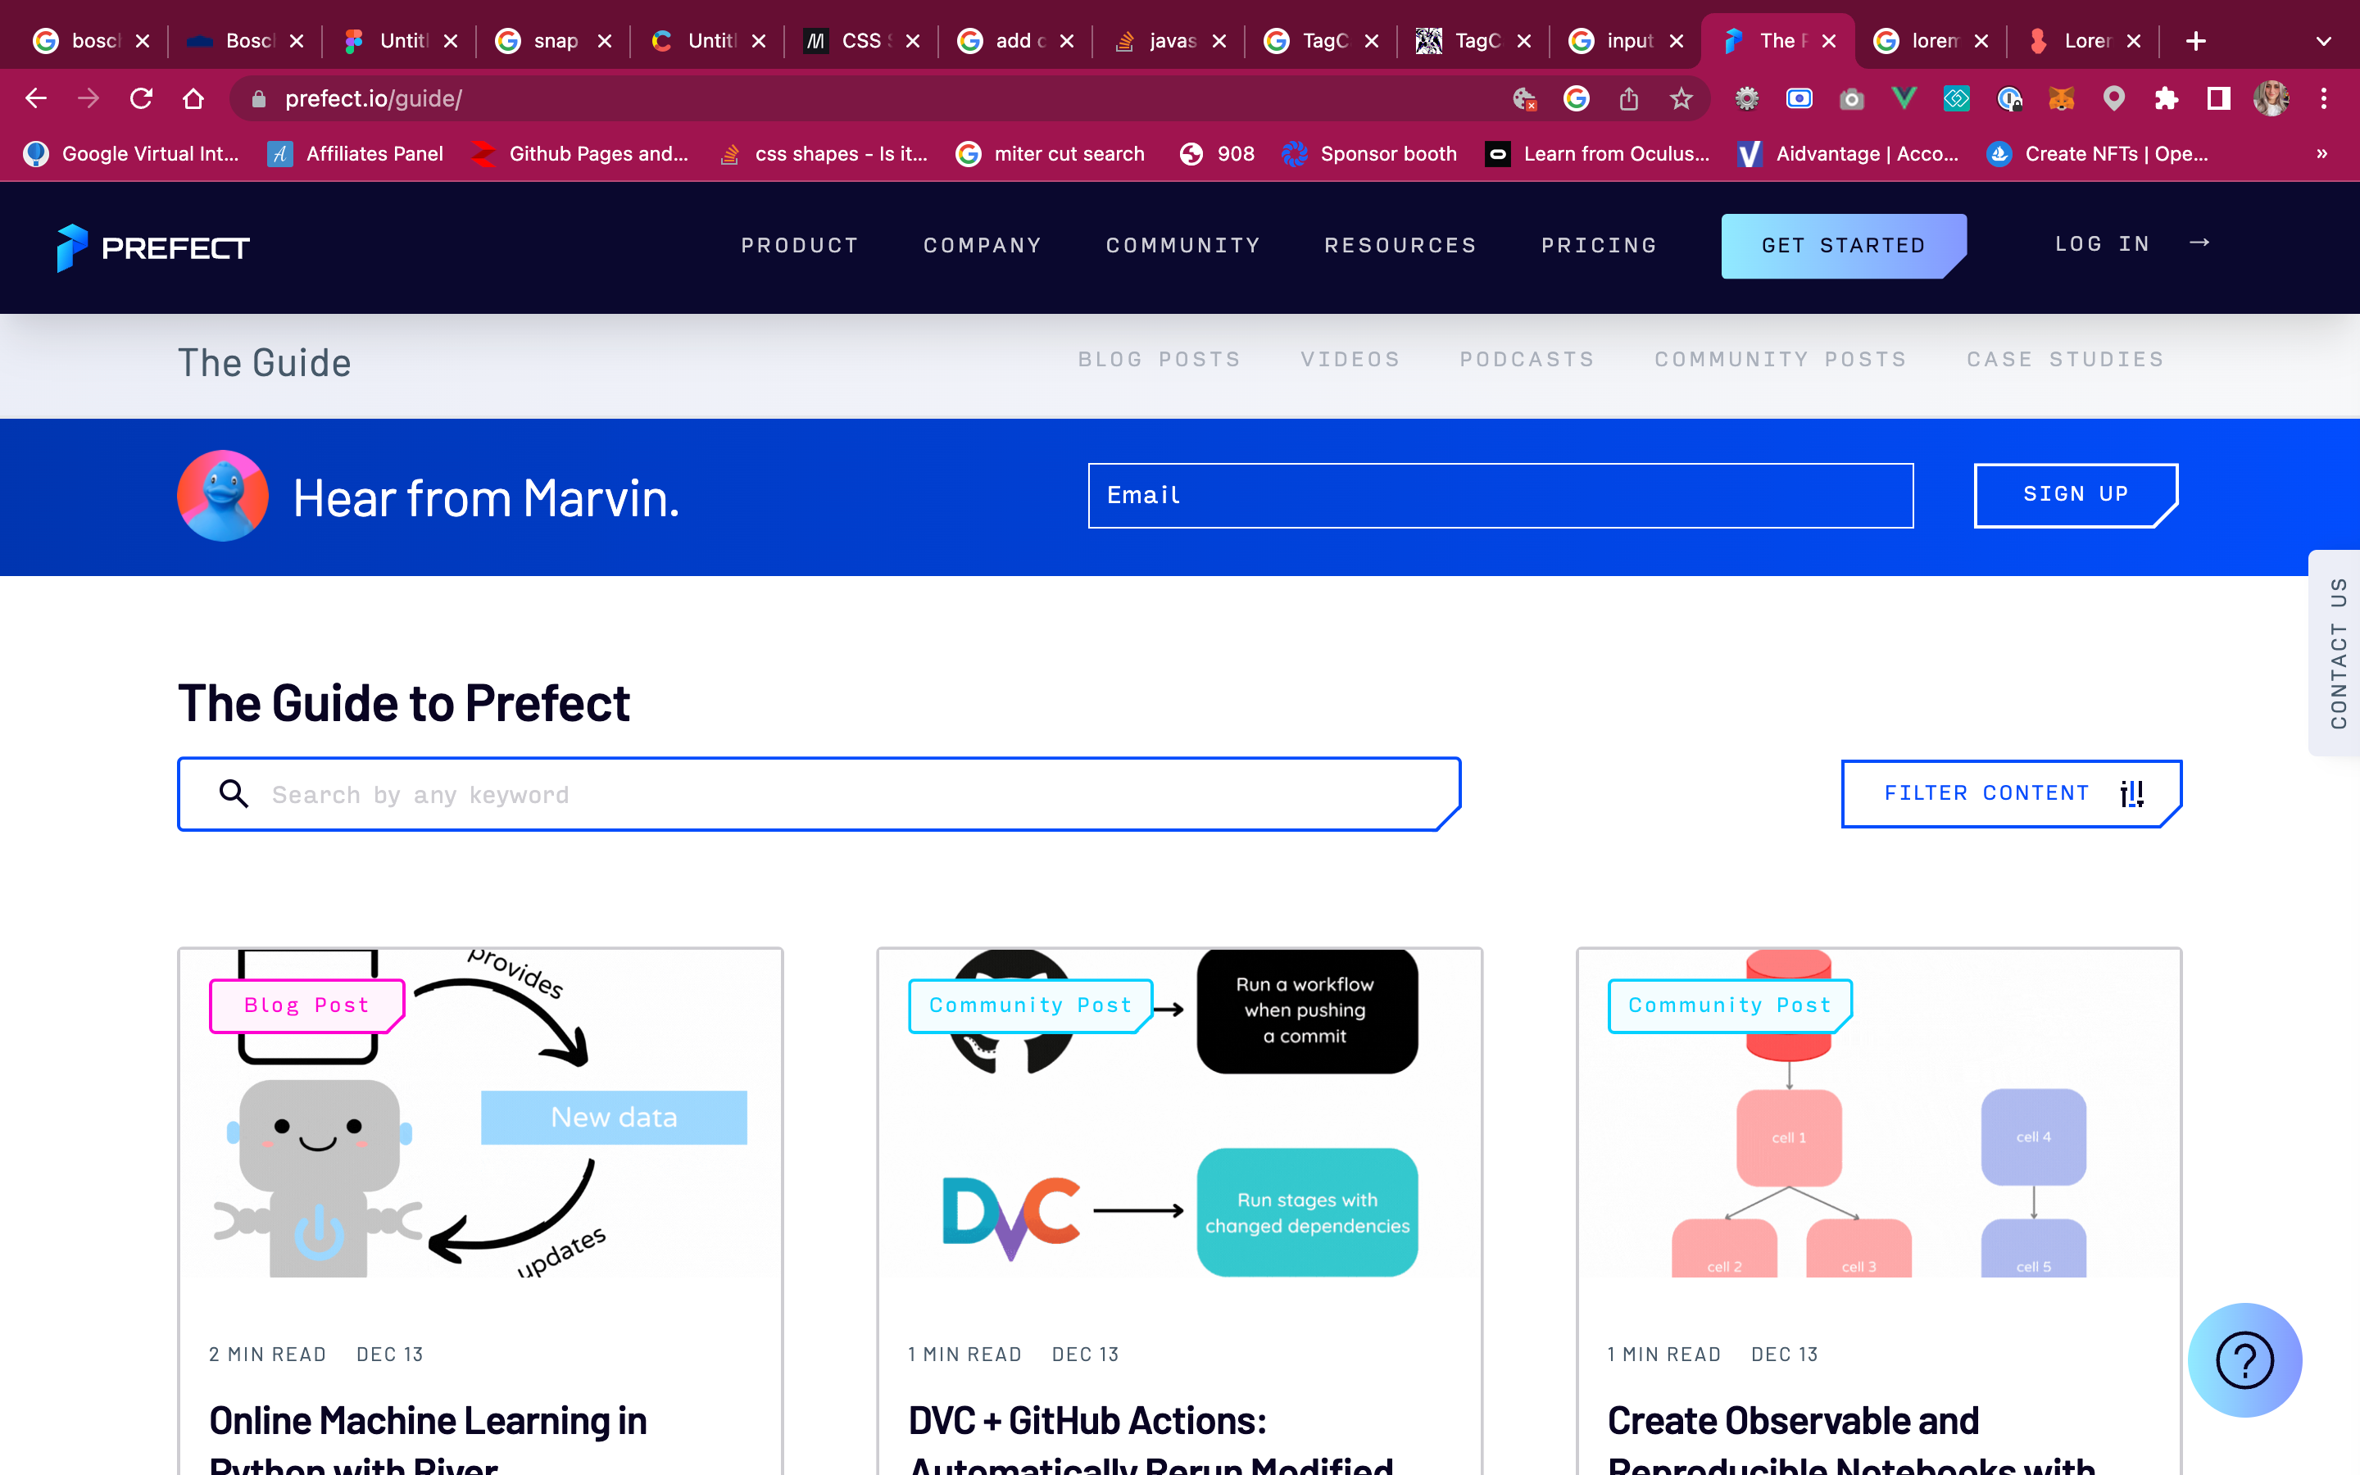Focus the Email input field
Screen dimensions: 2360x1475
click(1500, 496)
